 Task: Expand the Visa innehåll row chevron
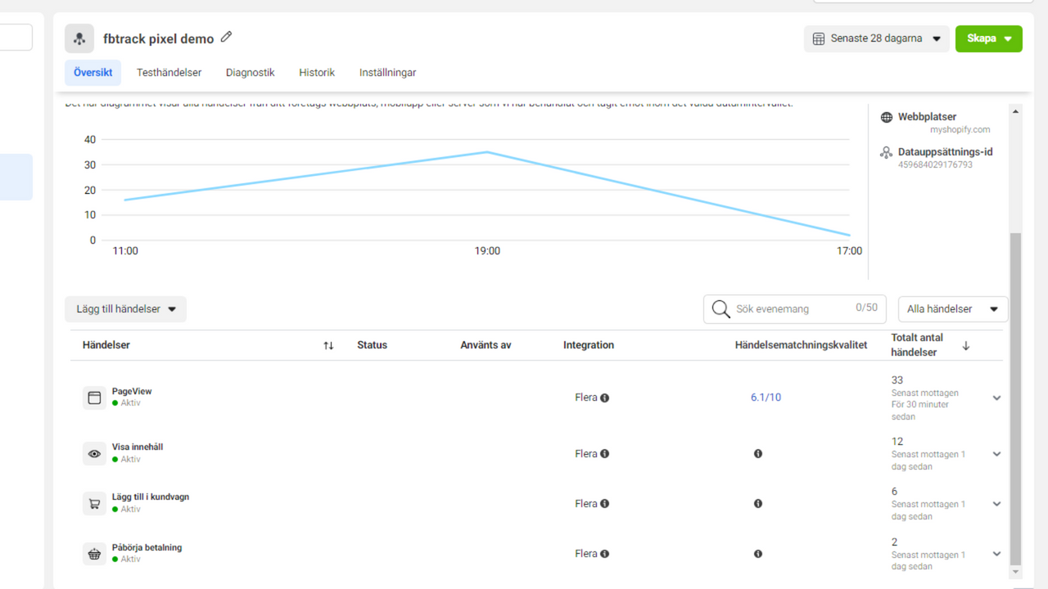coord(996,454)
